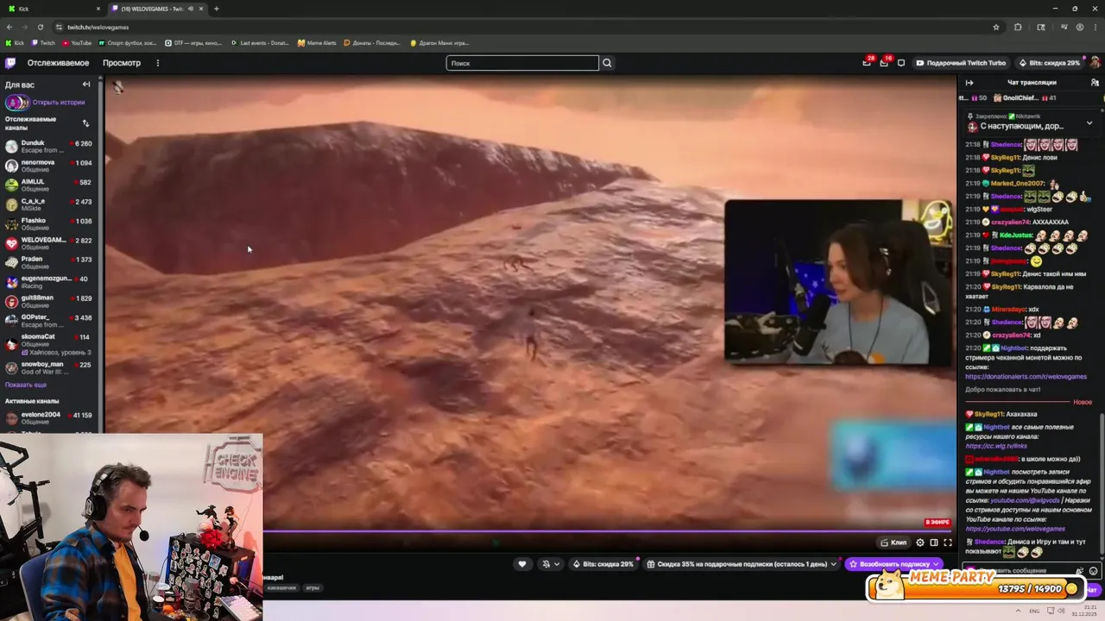The image size is (1105, 621).
Task: Open the AIMLUL channel in the sidebar
Action: click(50, 185)
